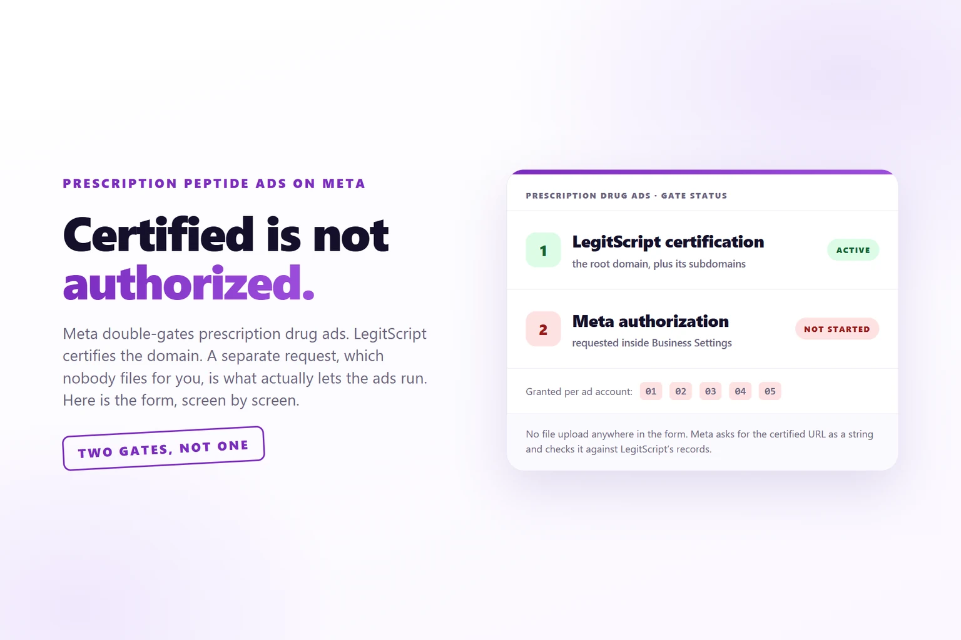Click the Granted per ad account label

pyautogui.click(x=579, y=392)
